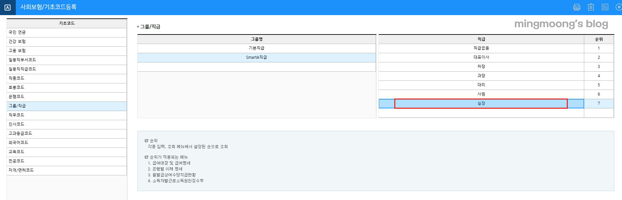Open 직무코드 in the code list

(x=67, y=115)
